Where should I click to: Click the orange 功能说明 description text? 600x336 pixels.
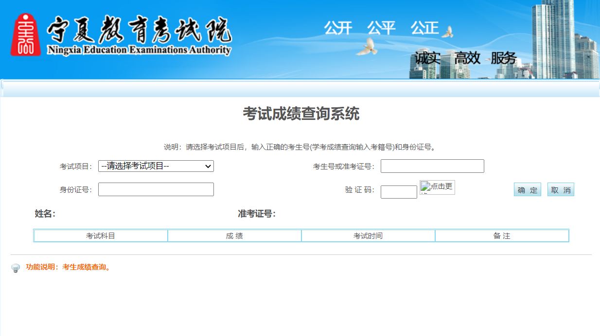point(69,267)
